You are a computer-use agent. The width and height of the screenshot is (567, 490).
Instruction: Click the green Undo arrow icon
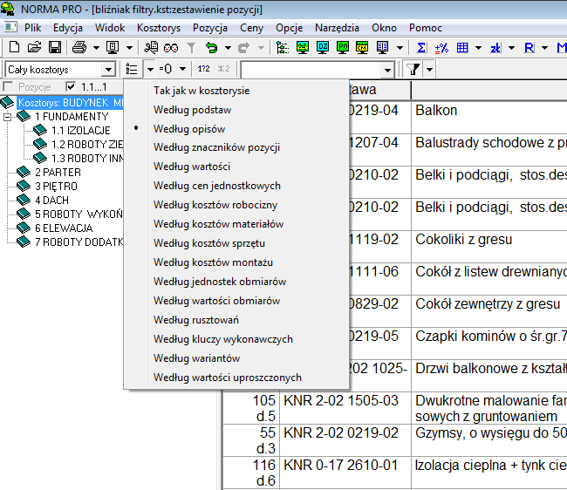coord(211,46)
